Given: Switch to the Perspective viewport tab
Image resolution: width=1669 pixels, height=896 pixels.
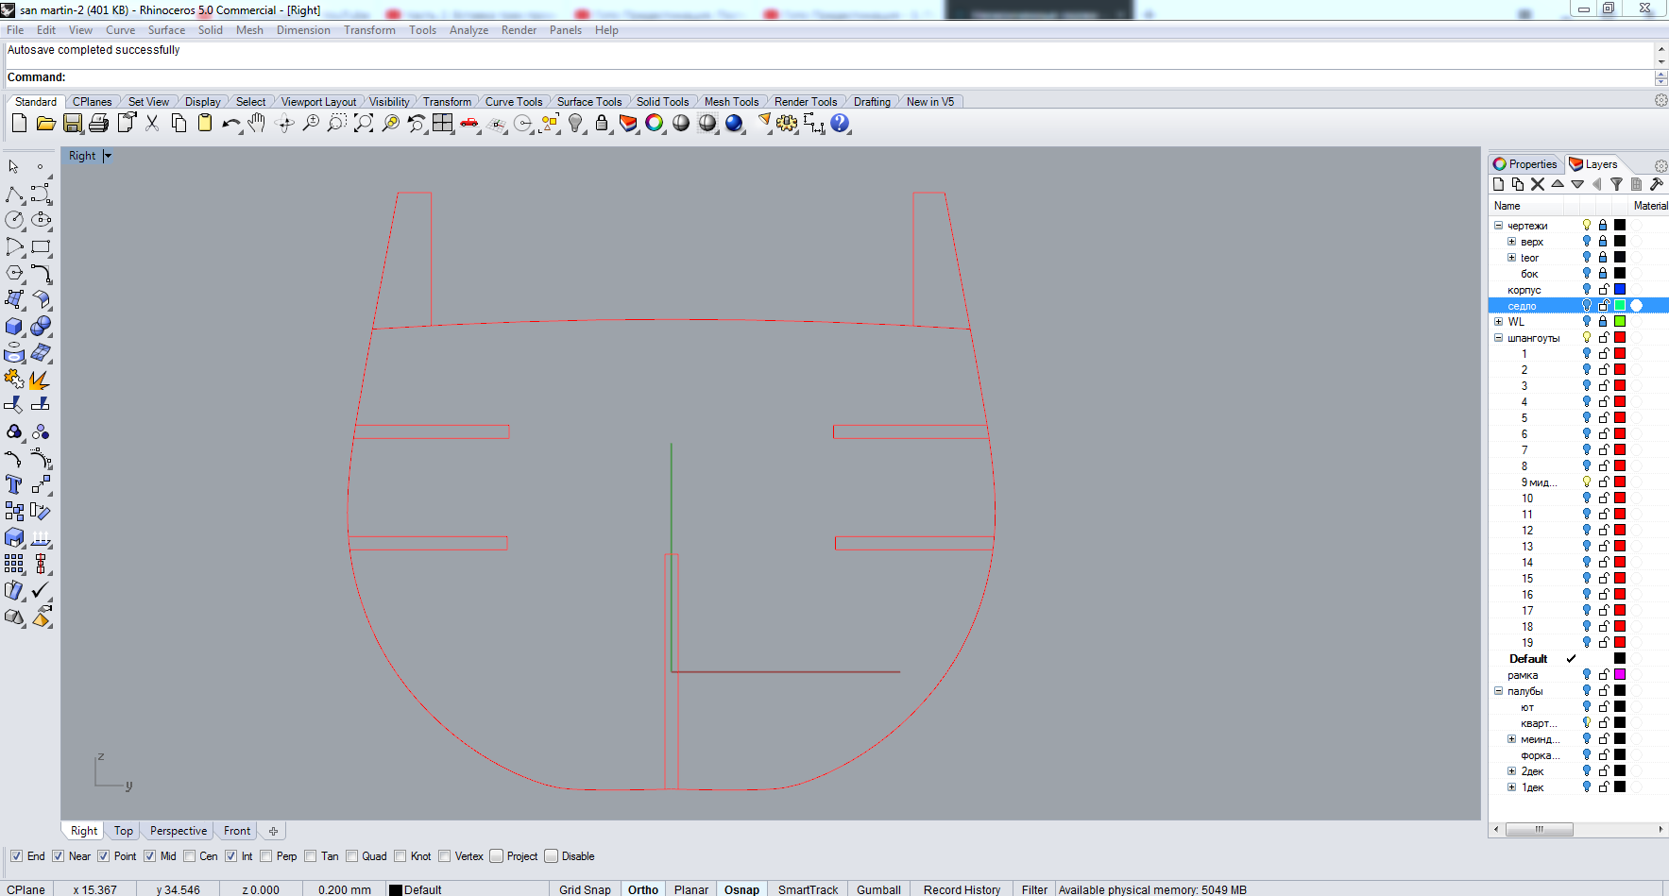Looking at the screenshot, I should (178, 831).
